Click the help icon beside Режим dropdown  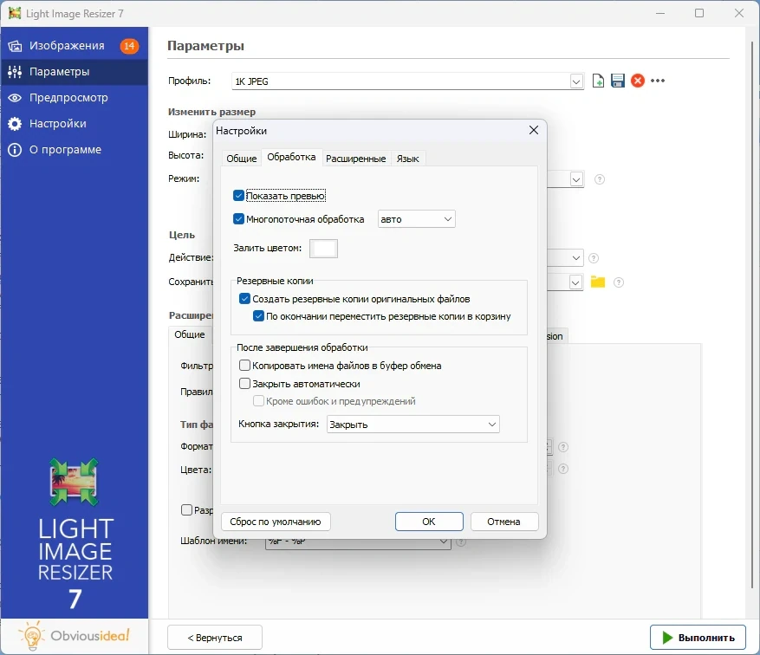(600, 179)
